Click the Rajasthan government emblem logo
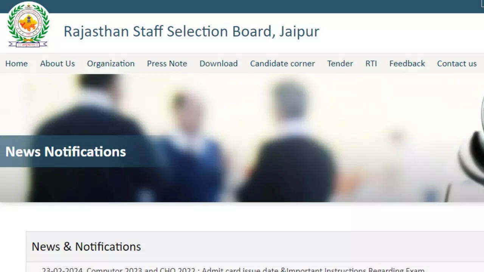Screen dimensions: 484x272 [28, 25]
